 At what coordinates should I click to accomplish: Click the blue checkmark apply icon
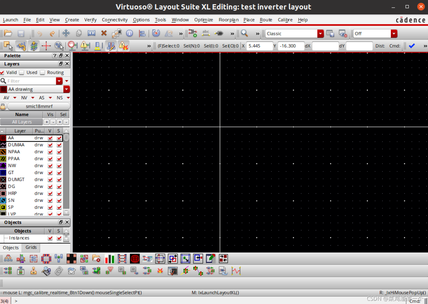pyautogui.click(x=412, y=46)
